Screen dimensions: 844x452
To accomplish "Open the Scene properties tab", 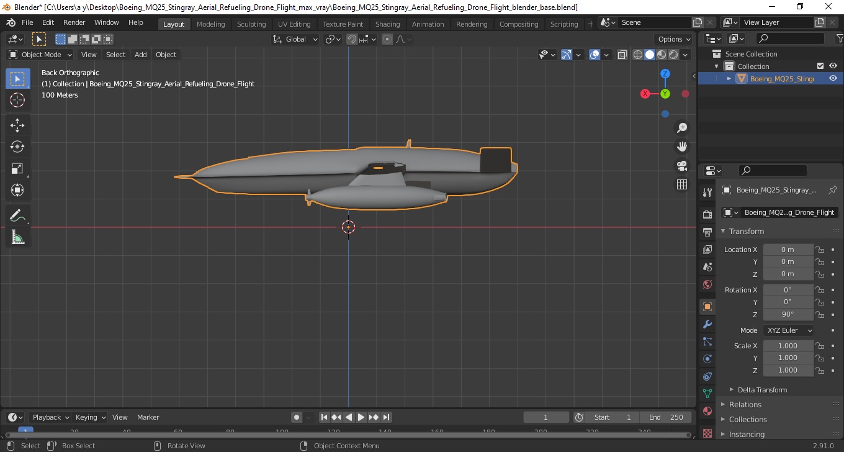I will (707, 267).
